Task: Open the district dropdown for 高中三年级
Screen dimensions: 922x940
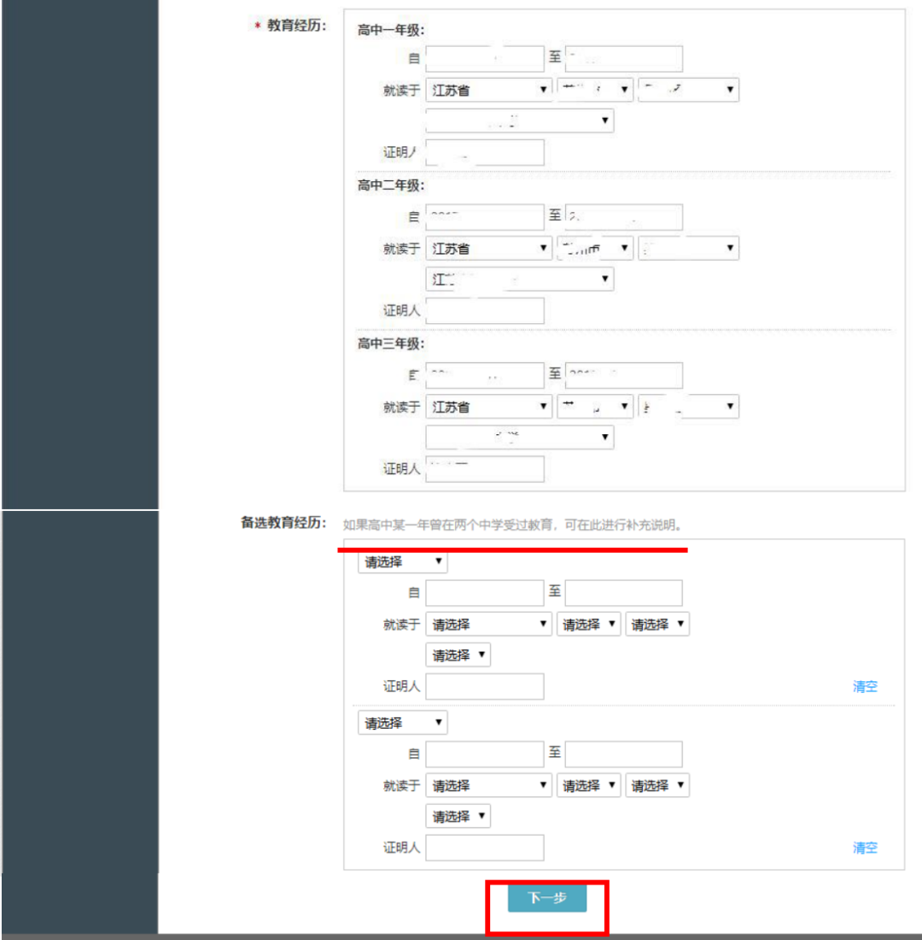Action: pos(688,406)
